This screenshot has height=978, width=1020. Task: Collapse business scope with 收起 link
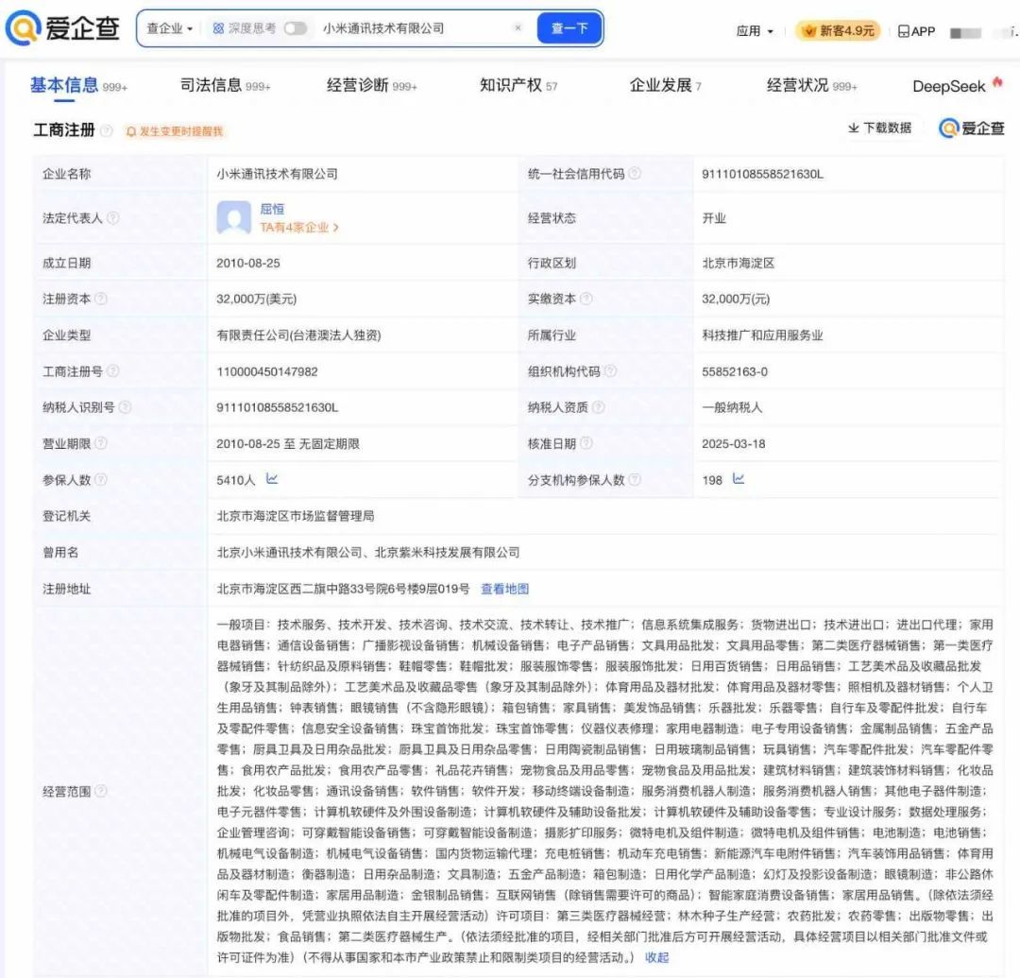point(656,958)
